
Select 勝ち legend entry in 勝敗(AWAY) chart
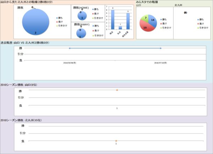[96, 26]
